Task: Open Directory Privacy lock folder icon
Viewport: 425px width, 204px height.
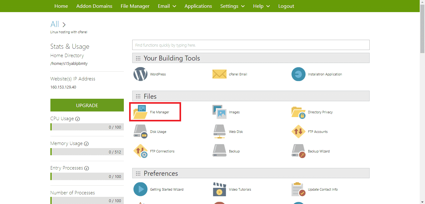Action: [x=298, y=112]
